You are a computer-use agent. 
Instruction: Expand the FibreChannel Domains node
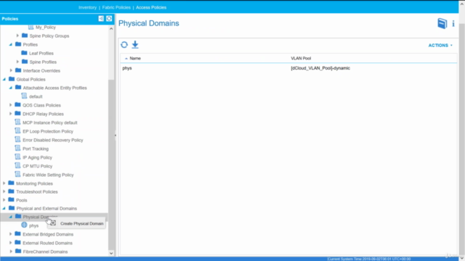pos(11,252)
